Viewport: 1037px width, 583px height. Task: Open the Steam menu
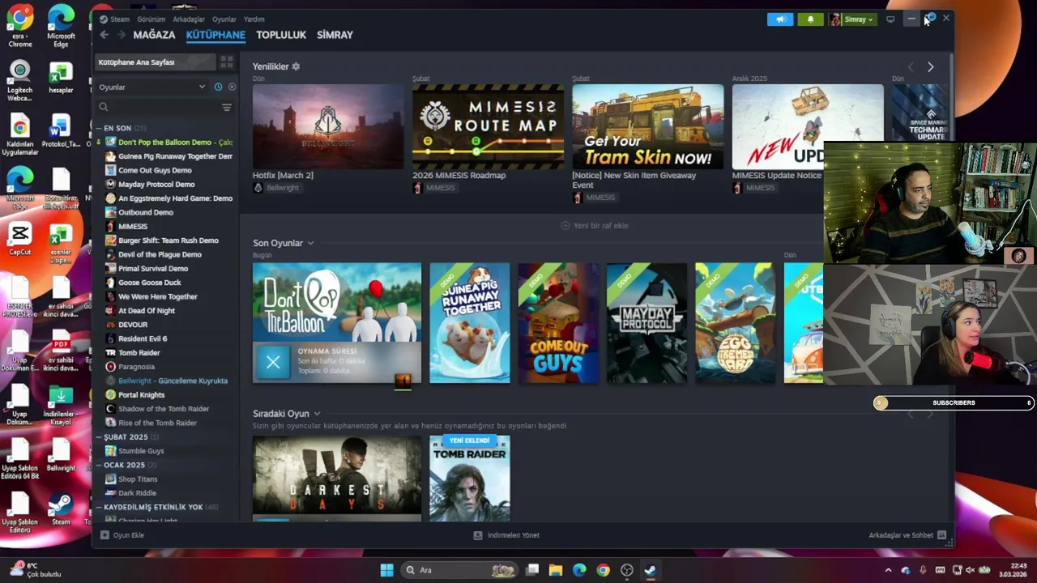pos(120,19)
